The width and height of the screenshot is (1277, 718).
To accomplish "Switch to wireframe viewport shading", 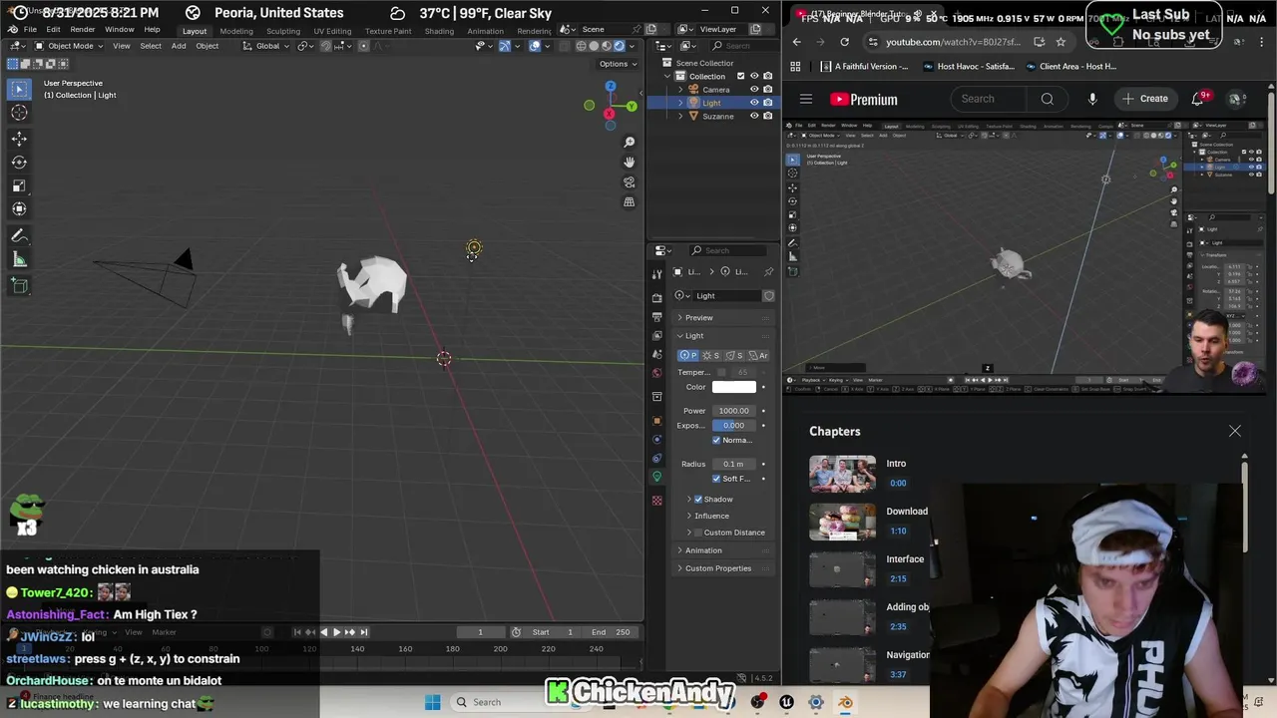I will pos(582,46).
